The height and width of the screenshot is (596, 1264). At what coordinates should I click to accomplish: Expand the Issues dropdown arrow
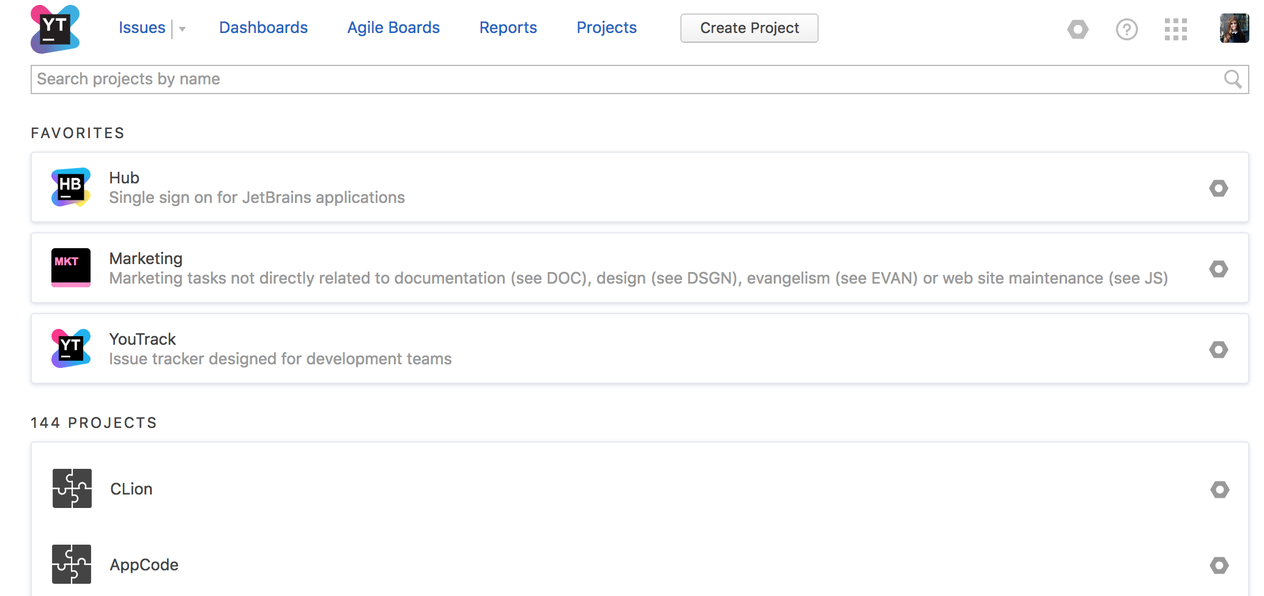click(x=182, y=29)
